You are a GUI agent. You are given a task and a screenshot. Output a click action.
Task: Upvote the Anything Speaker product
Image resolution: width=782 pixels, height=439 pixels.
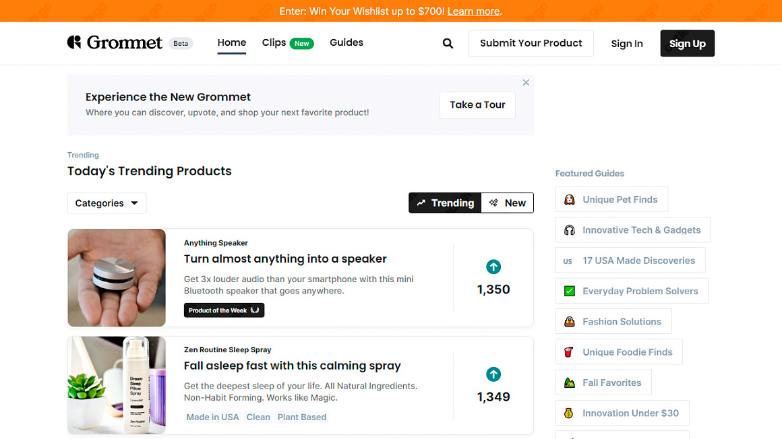493,267
